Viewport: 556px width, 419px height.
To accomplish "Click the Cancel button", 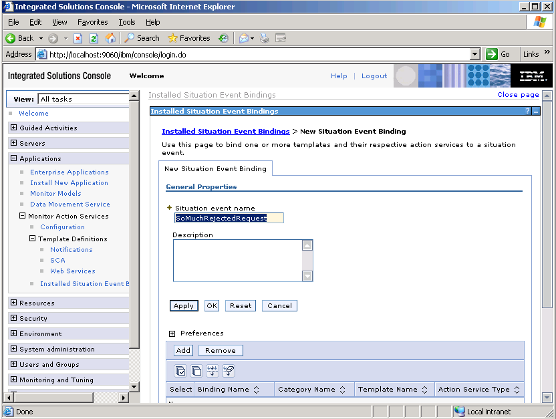I will [279, 306].
